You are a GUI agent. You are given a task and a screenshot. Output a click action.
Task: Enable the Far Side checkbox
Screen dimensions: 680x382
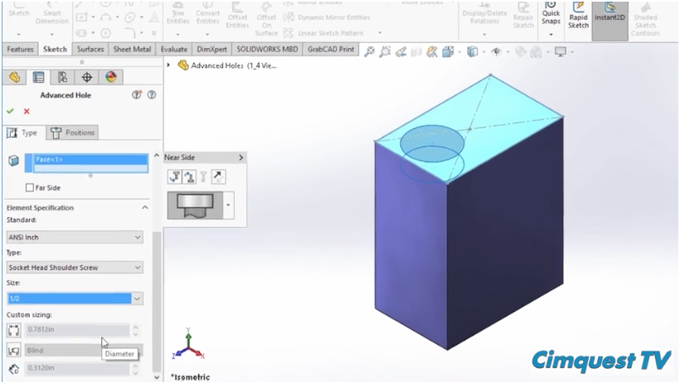[x=30, y=187]
